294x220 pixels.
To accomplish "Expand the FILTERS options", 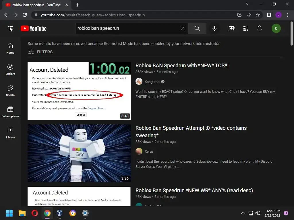I will pyautogui.click(x=40, y=52).
